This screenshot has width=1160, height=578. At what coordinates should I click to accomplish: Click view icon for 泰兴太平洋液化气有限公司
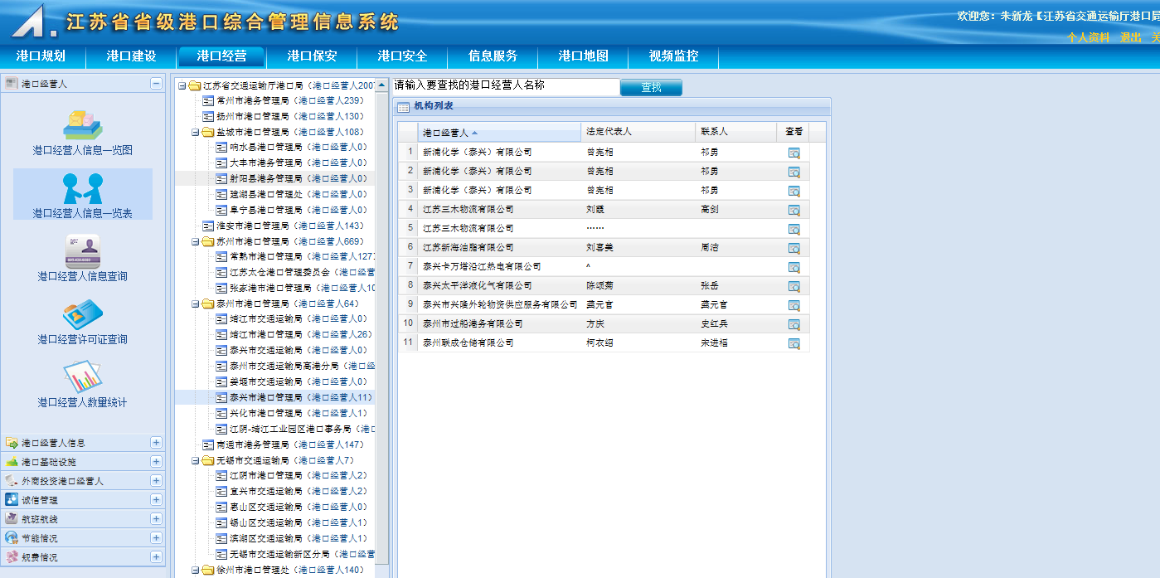(x=794, y=286)
